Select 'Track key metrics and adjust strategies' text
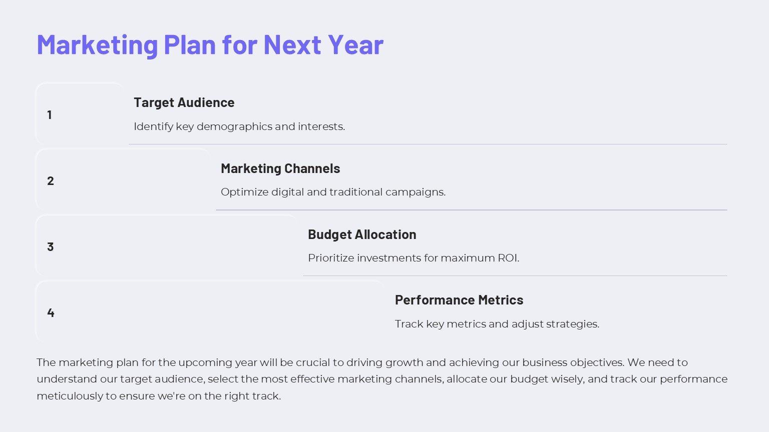This screenshot has height=432, width=769. (497, 324)
